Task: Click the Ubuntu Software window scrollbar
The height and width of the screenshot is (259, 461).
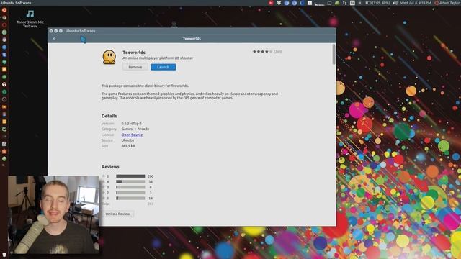Action: pos(334,55)
